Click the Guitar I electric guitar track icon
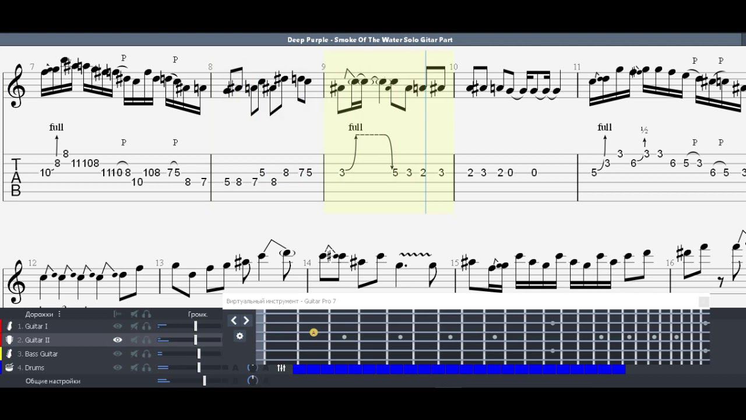The image size is (746, 420). click(x=9, y=326)
